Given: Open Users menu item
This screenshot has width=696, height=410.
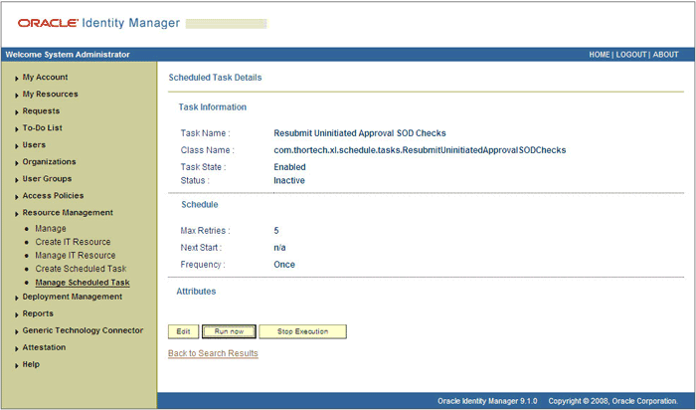Looking at the screenshot, I should point(34,145).
